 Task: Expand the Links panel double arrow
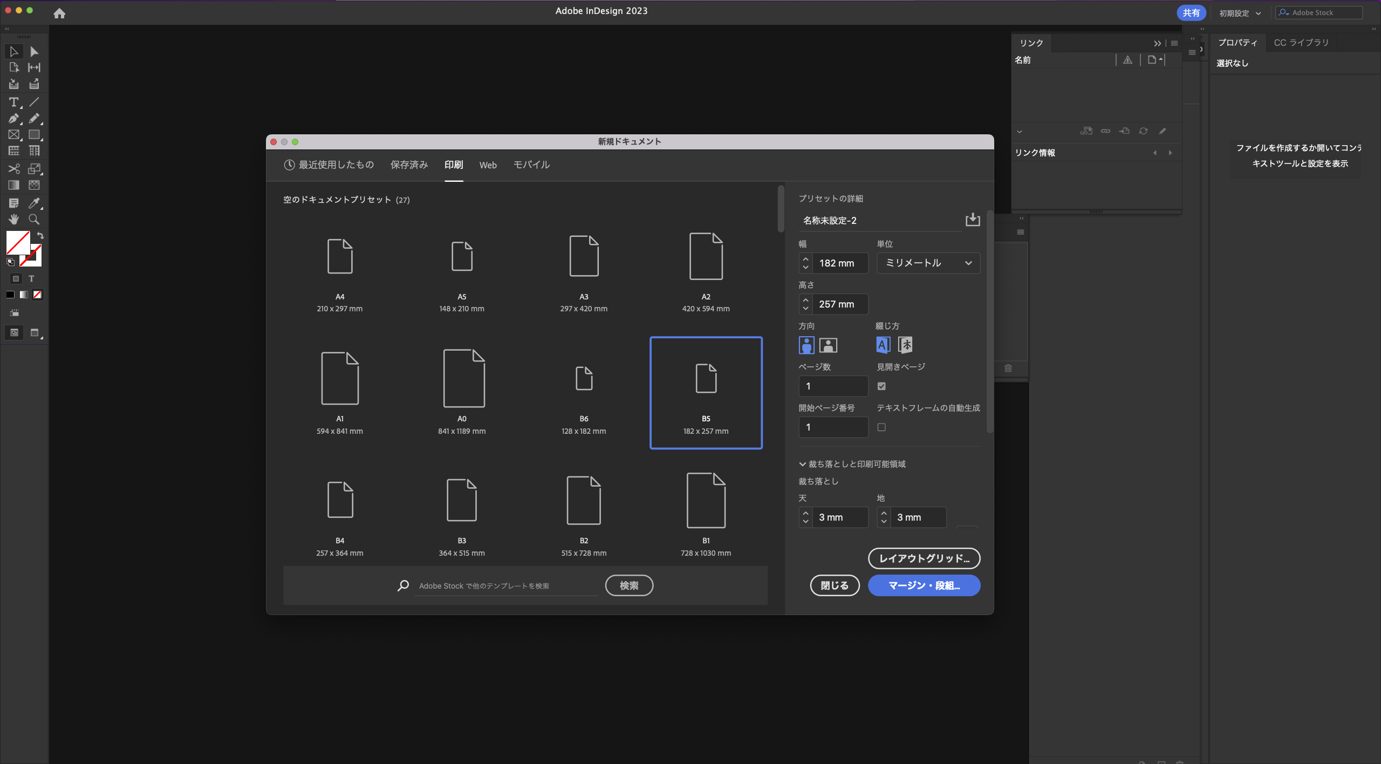click(x=1157, y=43)
